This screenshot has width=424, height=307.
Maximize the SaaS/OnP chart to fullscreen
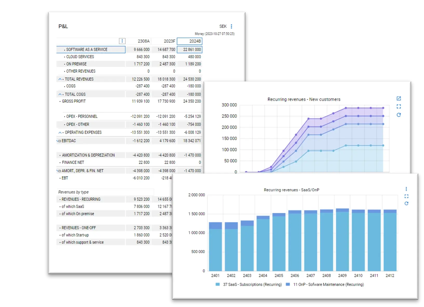(406, 196)
